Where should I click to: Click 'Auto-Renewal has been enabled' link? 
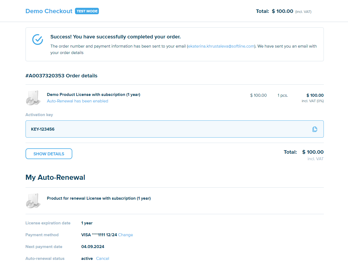coord(77,101)
